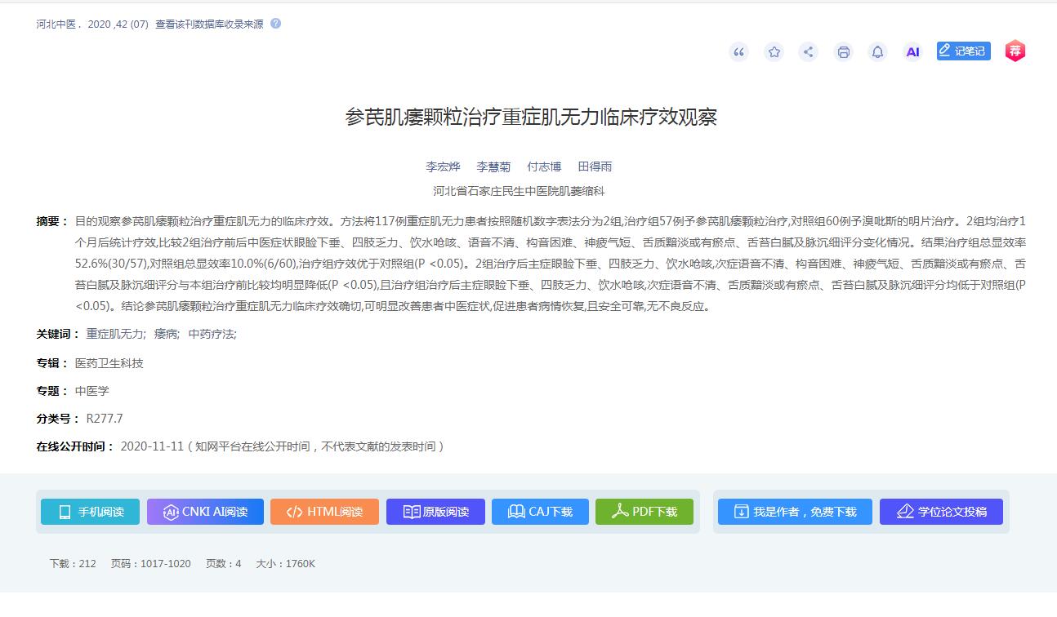This screenshot has height=617, width=1057.
Task: Click the 河北中医 journal link
Action: coord(58,24)
